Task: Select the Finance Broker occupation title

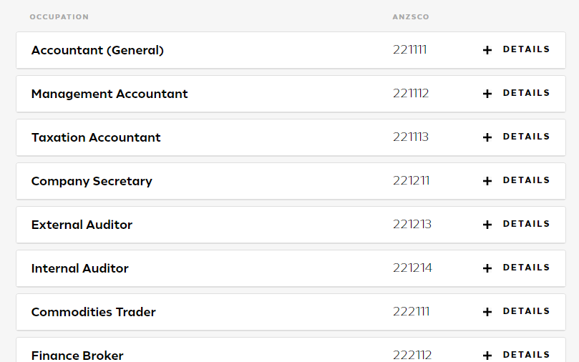Action: (x=77, y=356)
